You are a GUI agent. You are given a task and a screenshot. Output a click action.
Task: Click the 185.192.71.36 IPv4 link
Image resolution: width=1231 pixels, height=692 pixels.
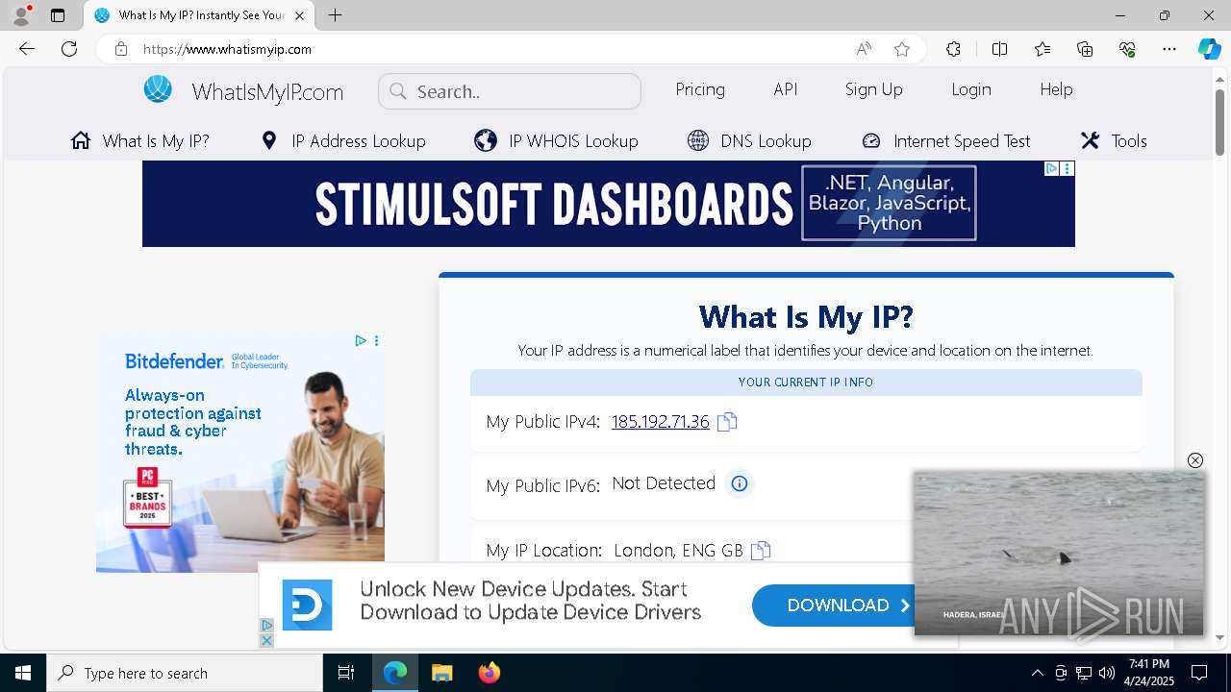[661, 421]
